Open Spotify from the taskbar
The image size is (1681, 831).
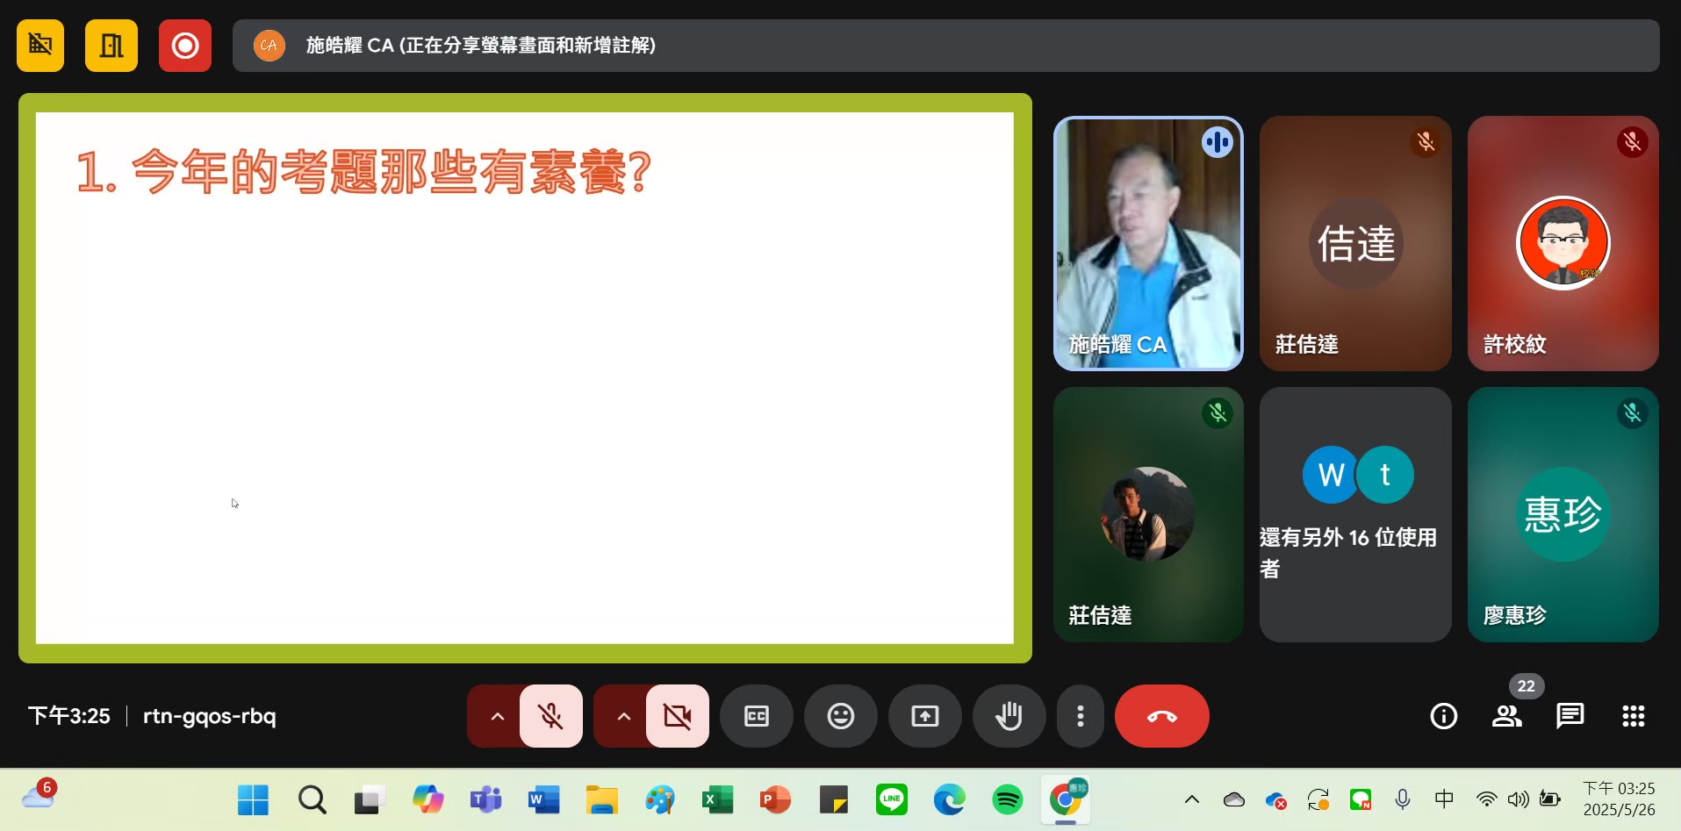1007,799
